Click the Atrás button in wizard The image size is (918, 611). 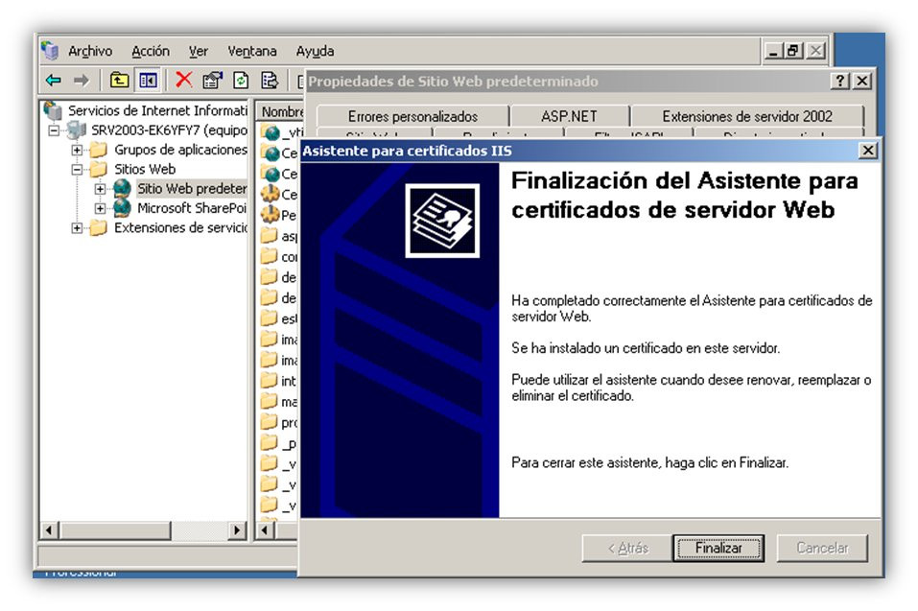627,548
